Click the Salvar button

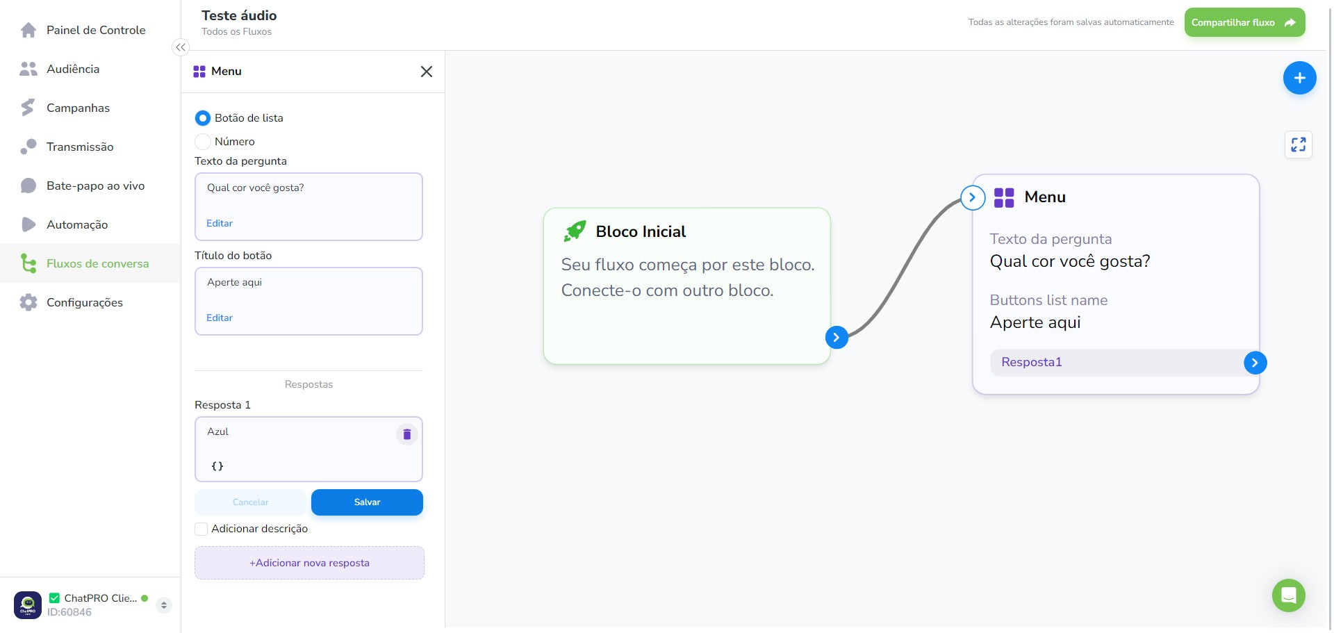(x=367, y=502)
